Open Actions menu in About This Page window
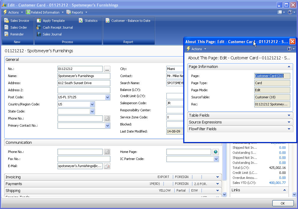 pos(196,49)
